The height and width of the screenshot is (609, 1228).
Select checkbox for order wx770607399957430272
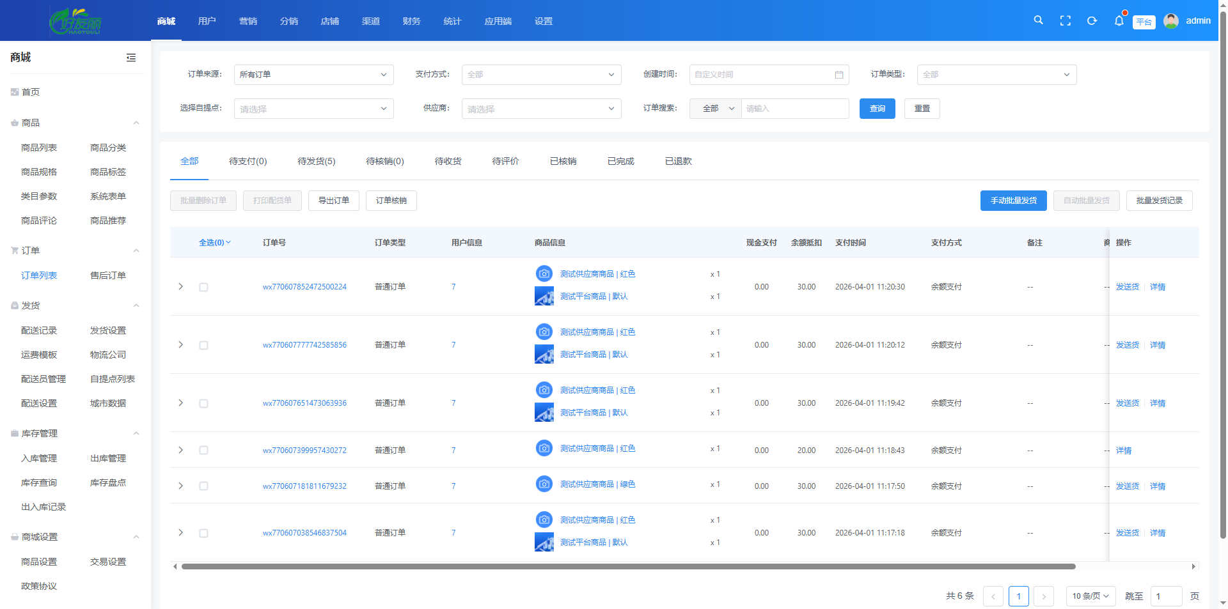coord(203,451)
